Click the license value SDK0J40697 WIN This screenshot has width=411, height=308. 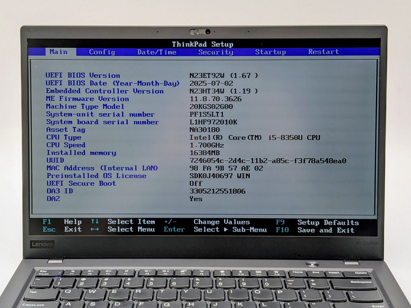[x=220, y=176]
